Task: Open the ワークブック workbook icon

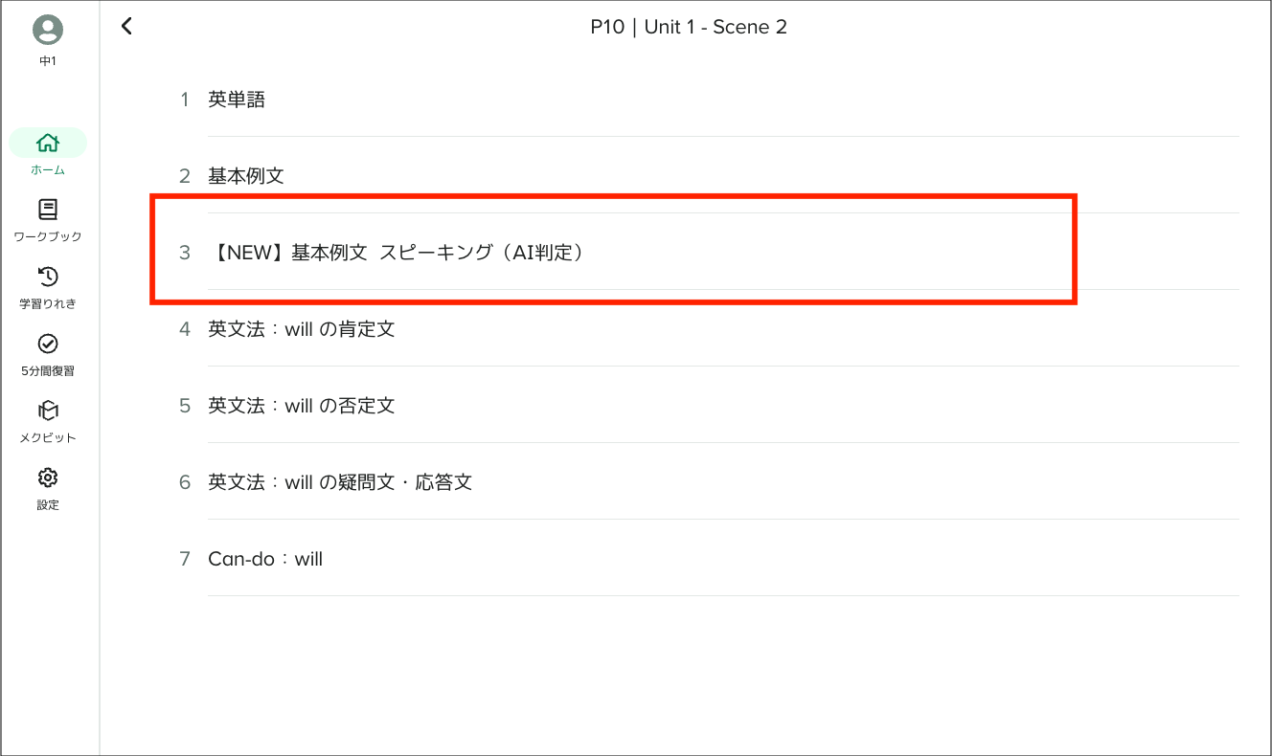Action: tap(48, 210)
